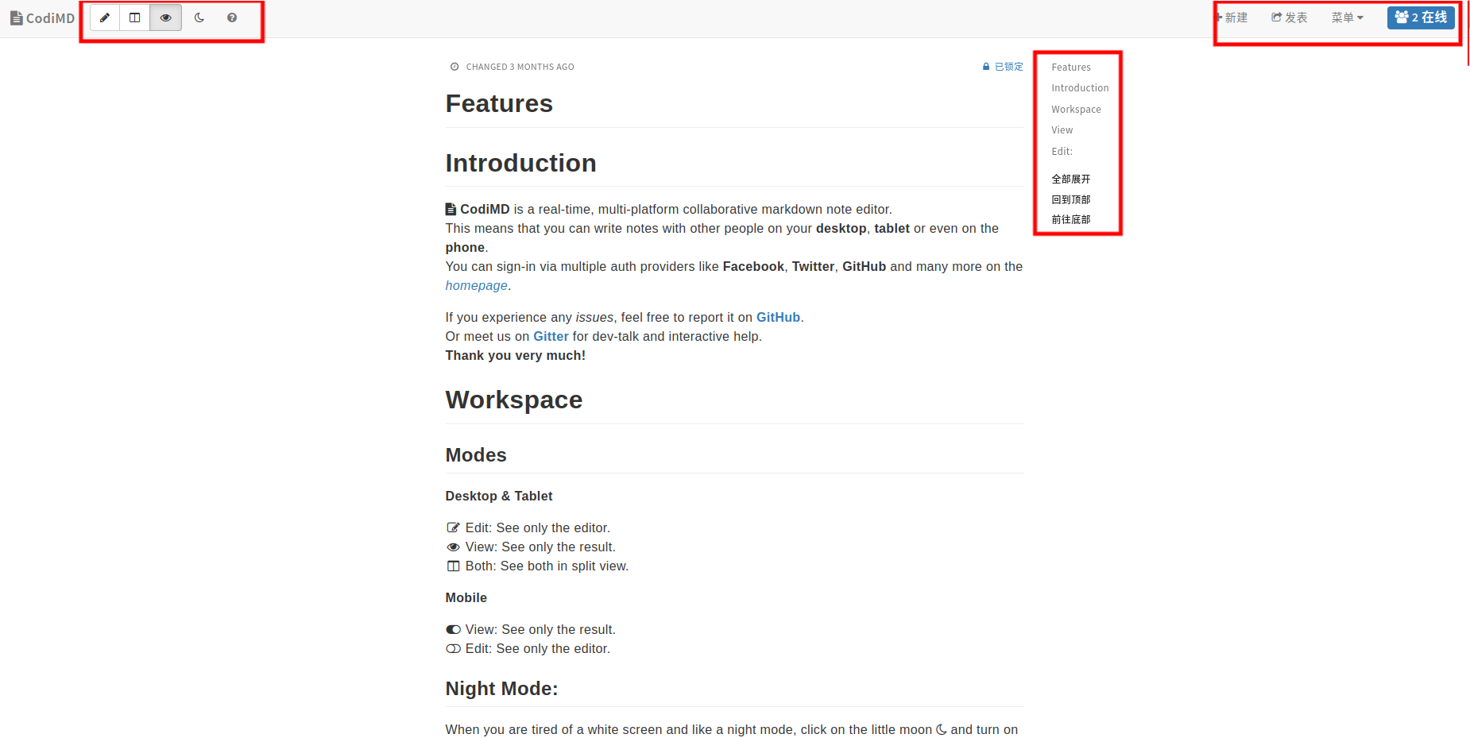Screen dimensions: 1470x738
Task: Go back to top via 回到顶部
Action: 1071,199
